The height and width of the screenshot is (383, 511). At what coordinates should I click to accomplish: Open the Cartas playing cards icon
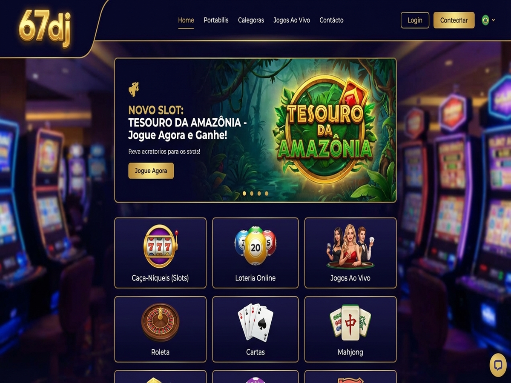pyautogui.click(x=255, y=323)
